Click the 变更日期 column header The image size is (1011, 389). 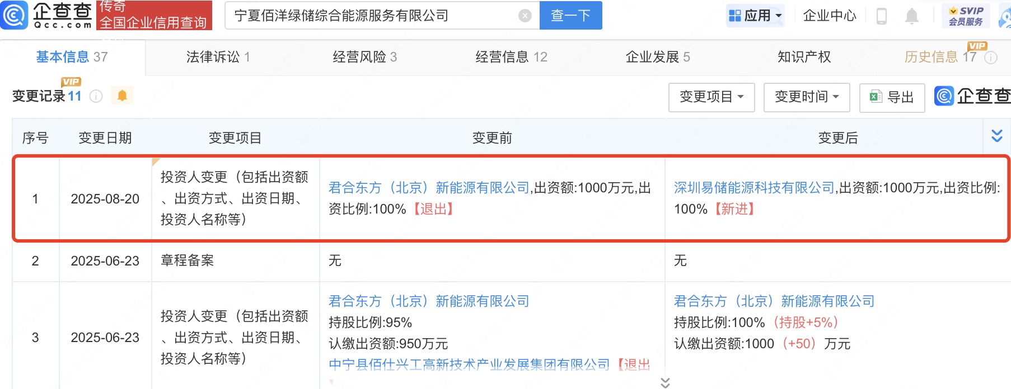[x=105, y=138]
